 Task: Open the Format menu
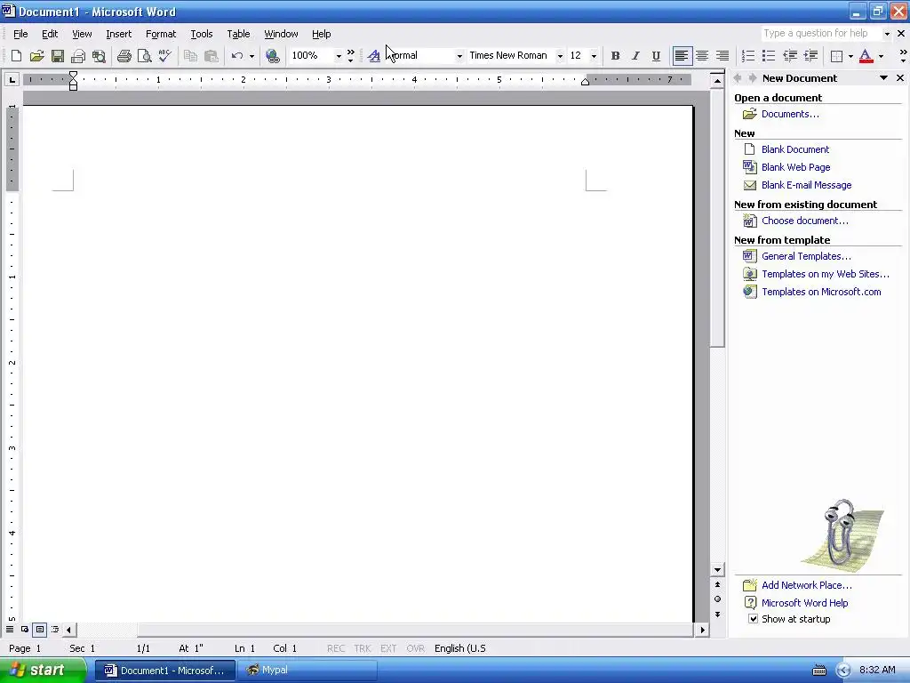tap(161, 34)
